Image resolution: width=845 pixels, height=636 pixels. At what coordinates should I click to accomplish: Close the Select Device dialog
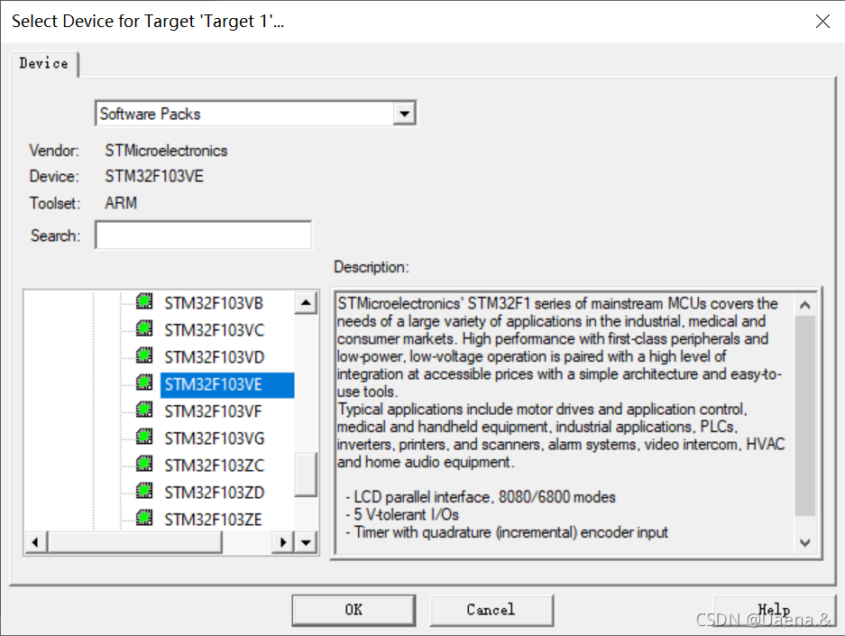tap(822, 21)
